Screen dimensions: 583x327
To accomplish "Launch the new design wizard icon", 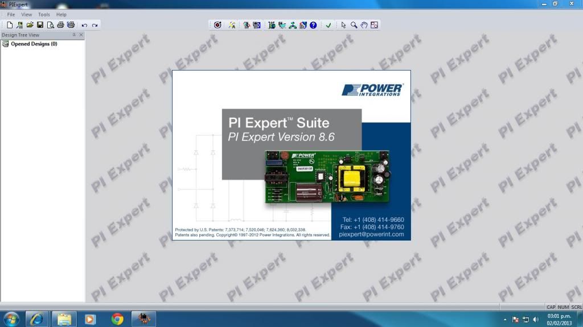I will (20, 25).
